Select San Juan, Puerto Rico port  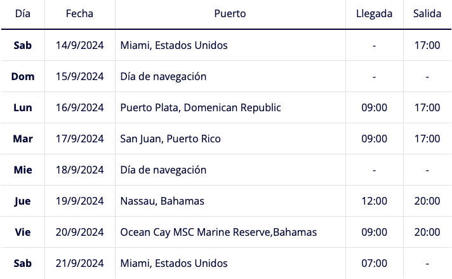tap(170, 139)
